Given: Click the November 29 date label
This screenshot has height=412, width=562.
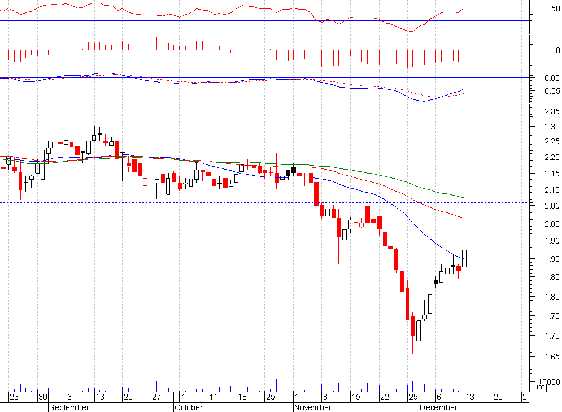Looking at the screenshot, I should 413,397.
